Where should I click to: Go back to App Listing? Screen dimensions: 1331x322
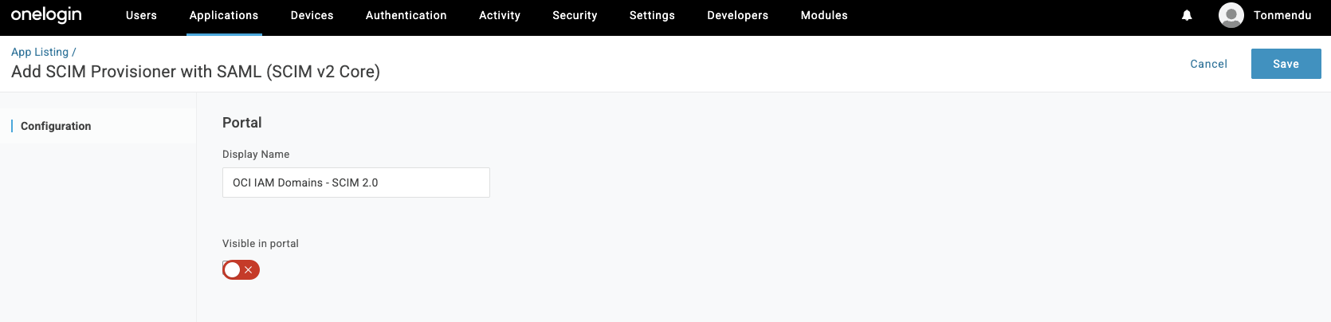coord(40,52)
